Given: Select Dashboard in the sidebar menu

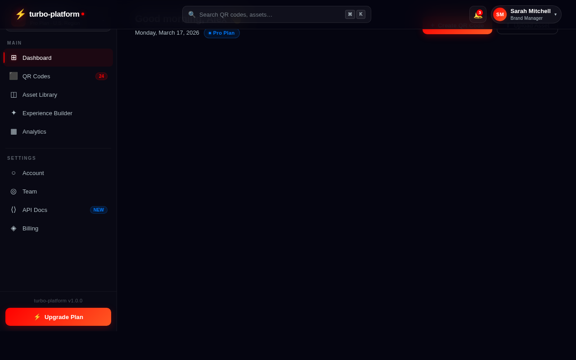Looking at the screenshot, I should pos(37,58).
